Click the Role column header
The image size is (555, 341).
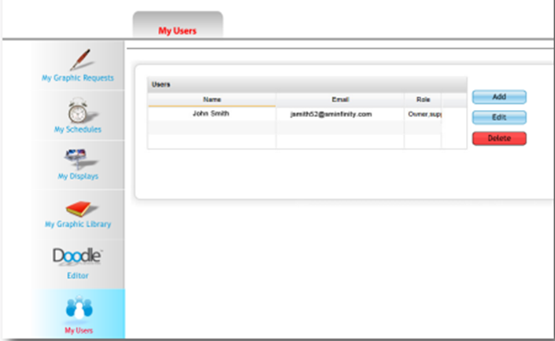[x=423, y=100]
